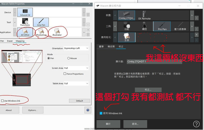This screenshot has width=204, height=130.
Task: Select Mouse mode radio button
Action: 69,58
